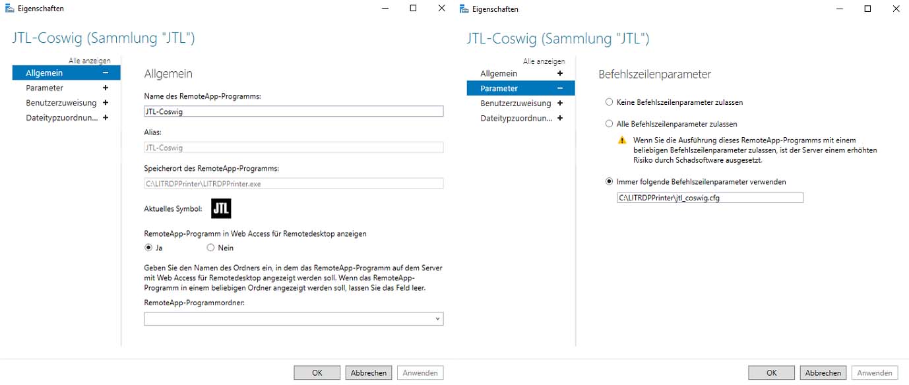Click the RemoteApp program name field
This screenshot has height=385, width=909.
tap(294, 111)
